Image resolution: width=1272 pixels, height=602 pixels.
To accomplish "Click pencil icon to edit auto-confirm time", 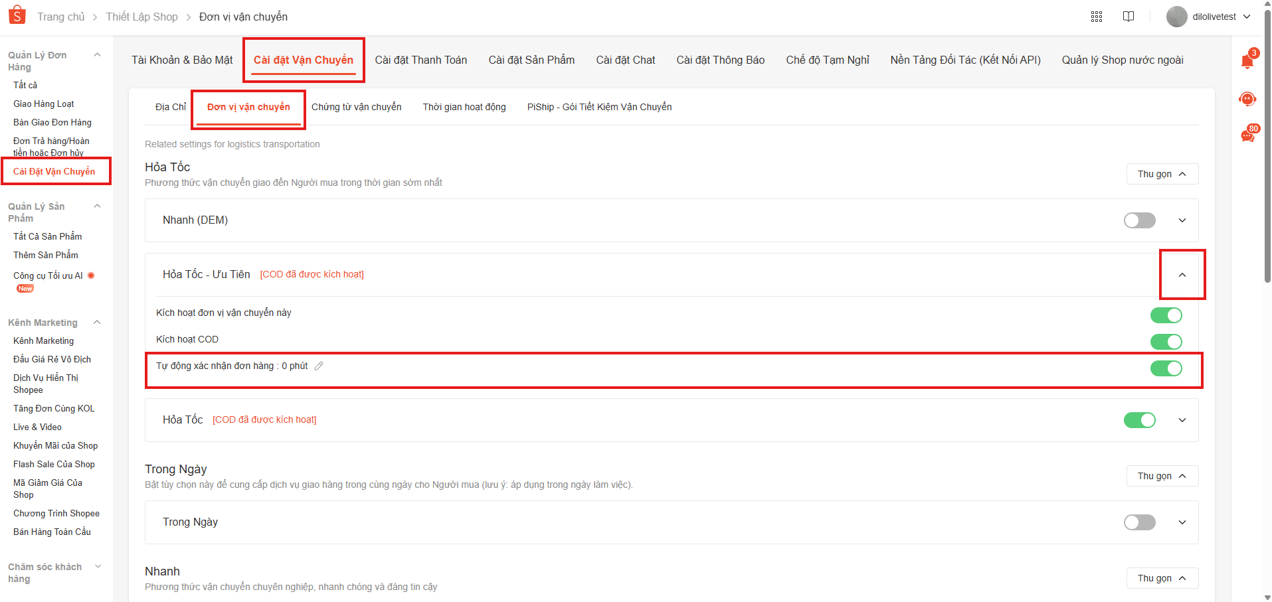I will pos(319,366).
